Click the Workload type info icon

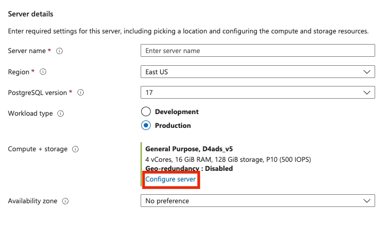tap(60, 114)
